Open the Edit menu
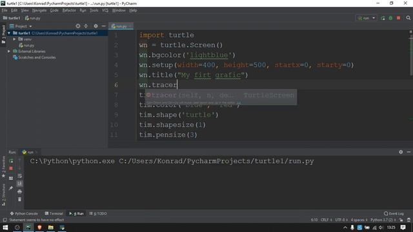413x232 pixels. tap(14, 10)
